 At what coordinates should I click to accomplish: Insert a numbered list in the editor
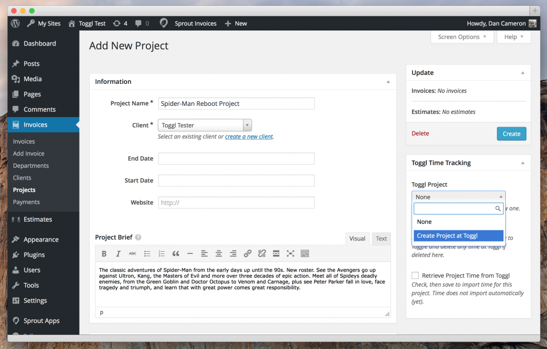(x=161, y=253)
